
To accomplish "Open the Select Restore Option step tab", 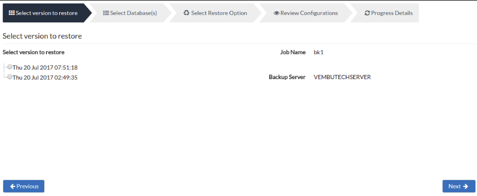I will 215,13.
